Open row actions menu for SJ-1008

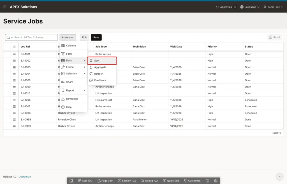(x=14, y=113)
